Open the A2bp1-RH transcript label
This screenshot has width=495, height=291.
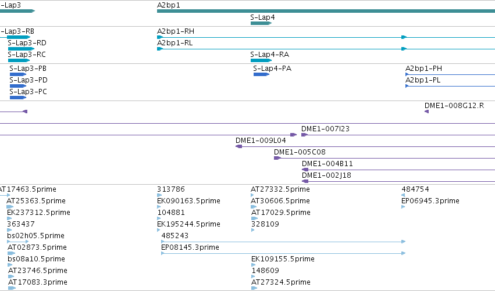pyautogui.click(x=176, y=31)
